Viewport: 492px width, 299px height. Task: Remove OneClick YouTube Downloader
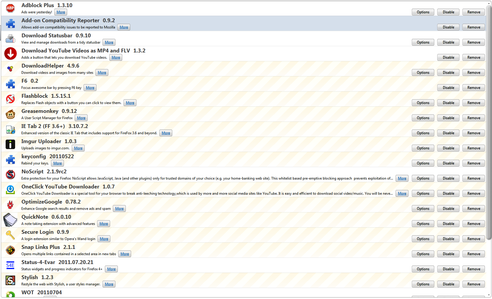click(474, 194)
